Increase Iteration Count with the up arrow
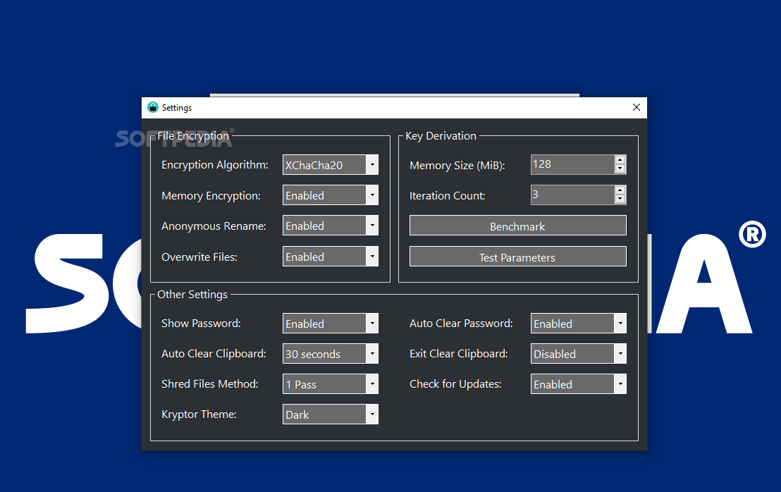The width and height of the screenshot is (781, 492). point(620,191)
